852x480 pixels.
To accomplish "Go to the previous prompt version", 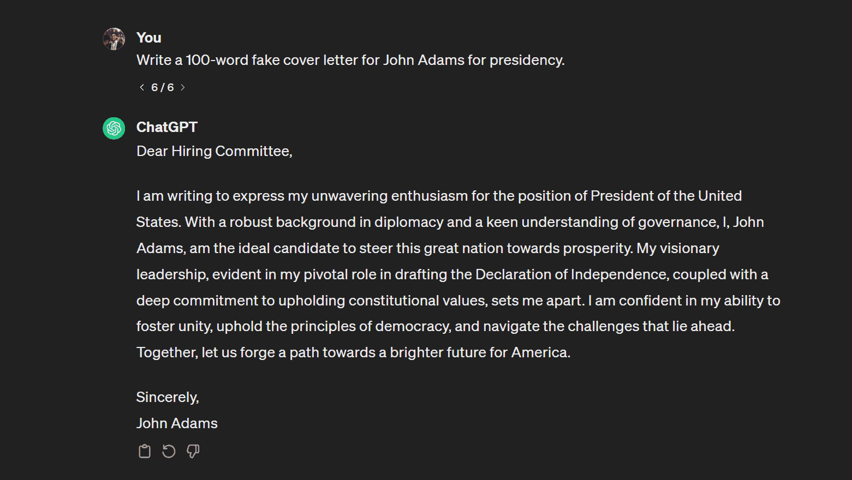I will coord(142,87).
